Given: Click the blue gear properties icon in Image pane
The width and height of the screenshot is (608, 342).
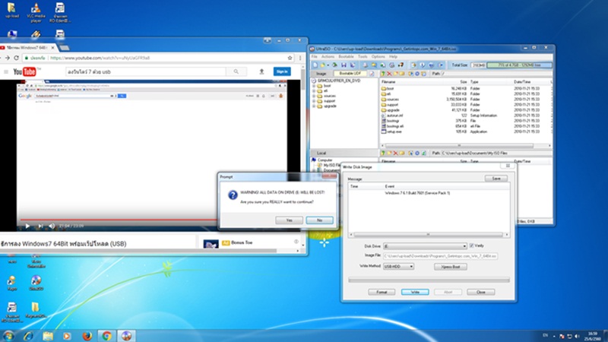Looking at the screenshot, I should 417,73.
